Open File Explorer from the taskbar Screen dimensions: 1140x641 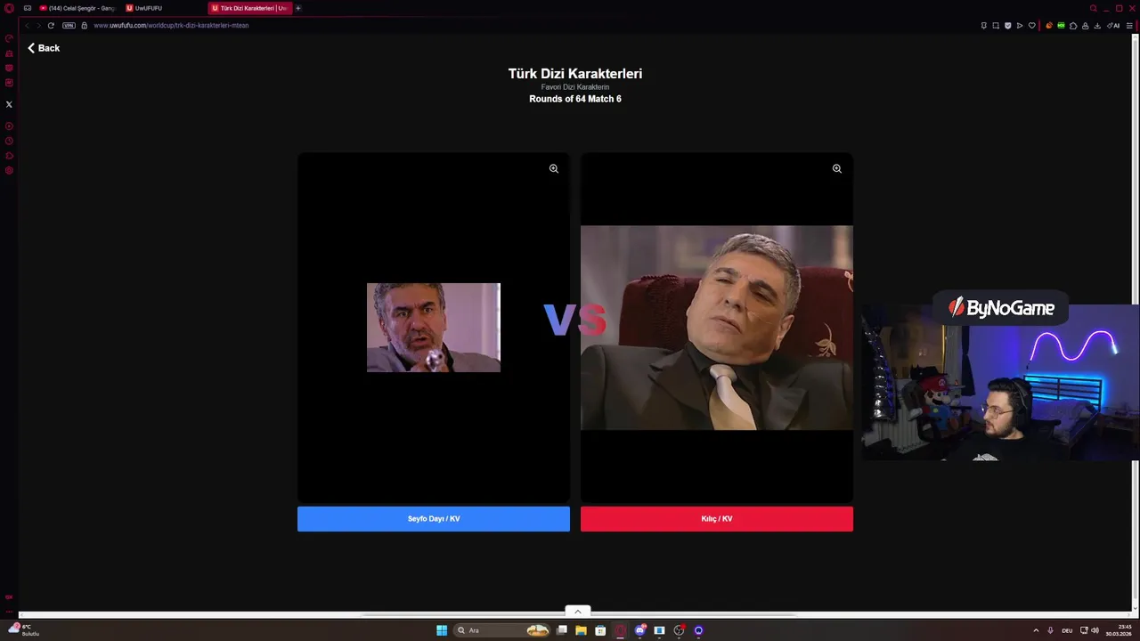point(581,630)
